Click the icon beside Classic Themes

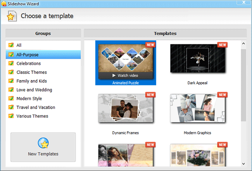pos(11,72)
